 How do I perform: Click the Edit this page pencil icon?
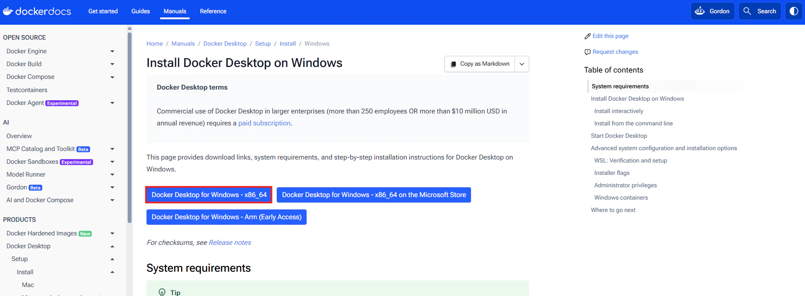click(588, 36)
